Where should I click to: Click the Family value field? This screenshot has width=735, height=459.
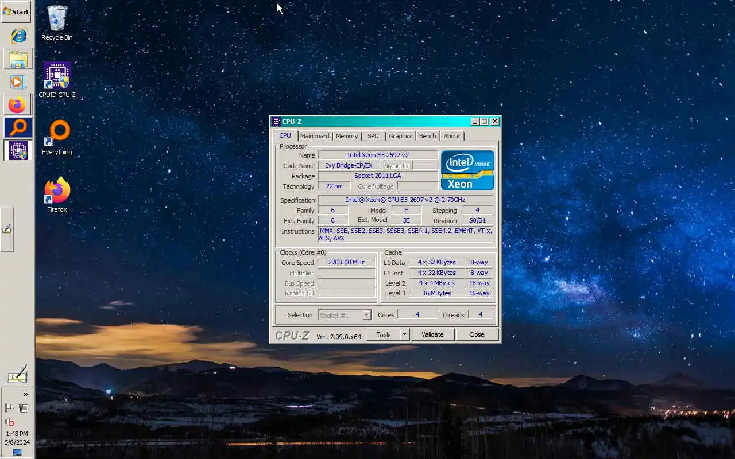(x=332, y=210)
